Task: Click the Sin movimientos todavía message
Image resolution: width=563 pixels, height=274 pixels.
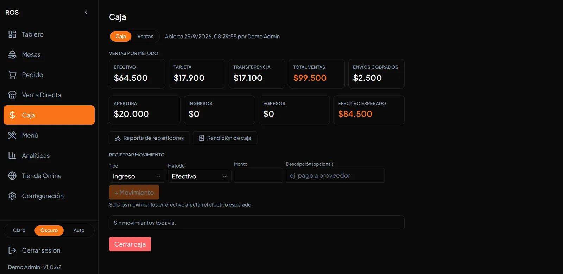Action: pyautogui.click(x=145, y=223)
